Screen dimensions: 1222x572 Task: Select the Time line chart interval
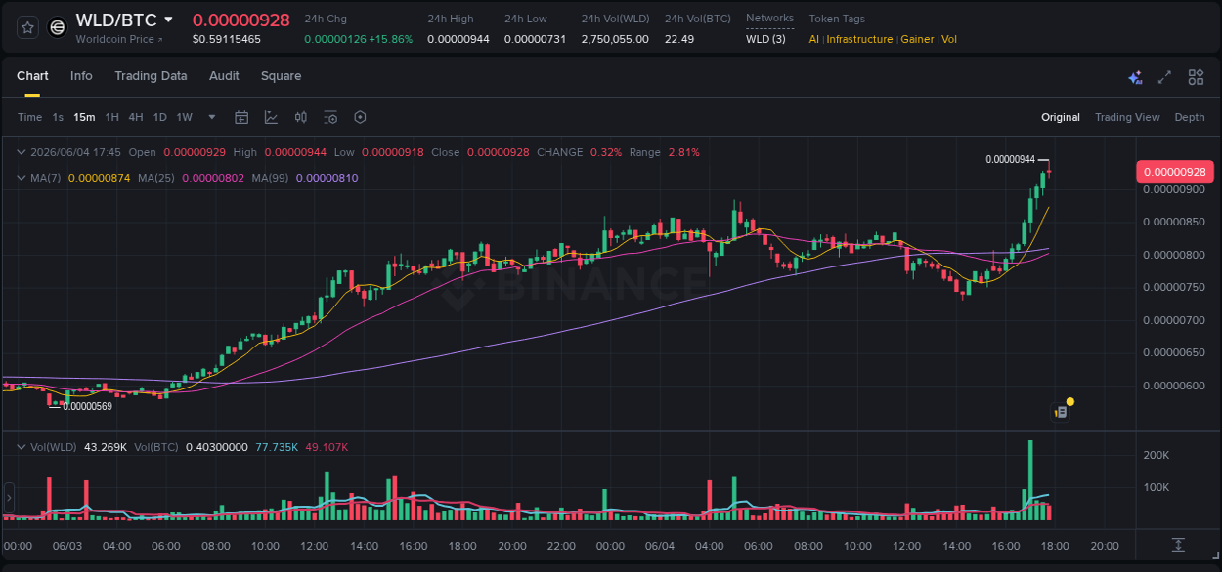(30, 117)
